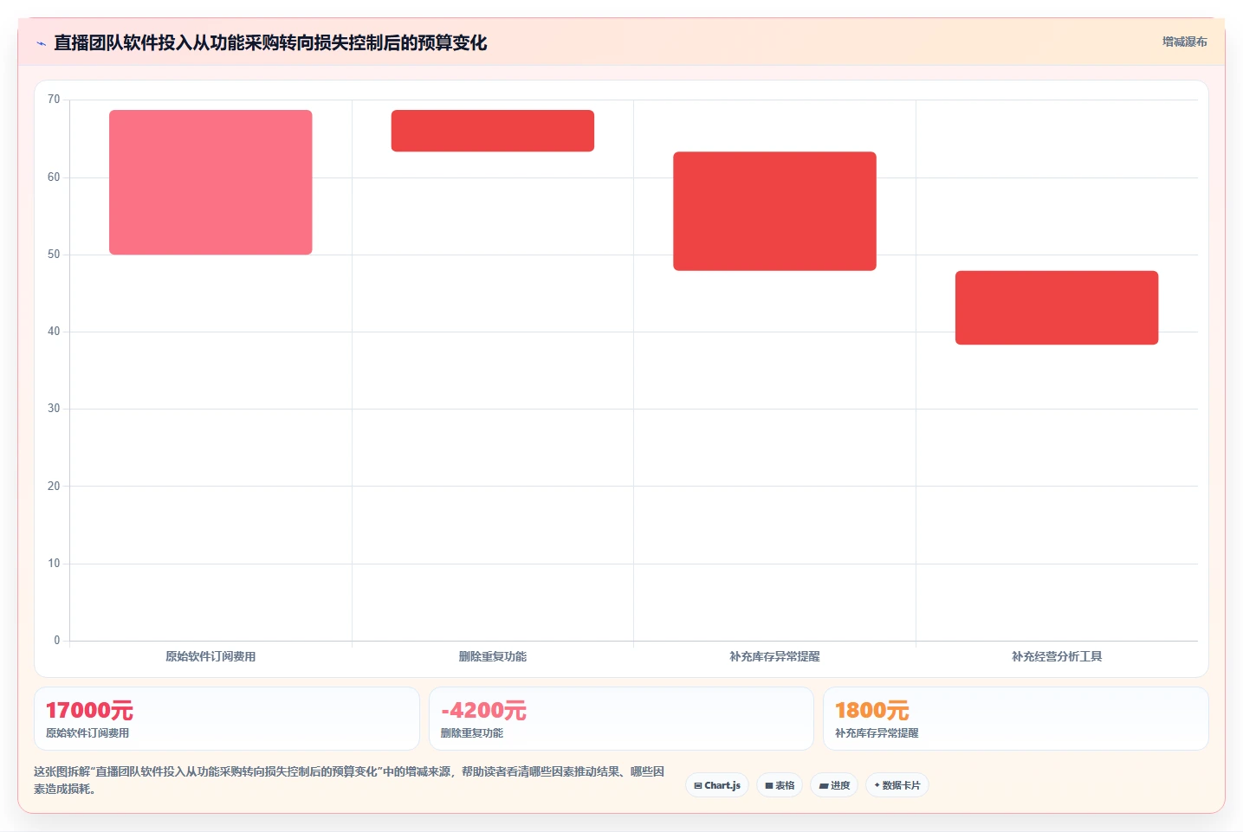
Task: Click y-axis tick label 30
Action: (x=54, y=409)
